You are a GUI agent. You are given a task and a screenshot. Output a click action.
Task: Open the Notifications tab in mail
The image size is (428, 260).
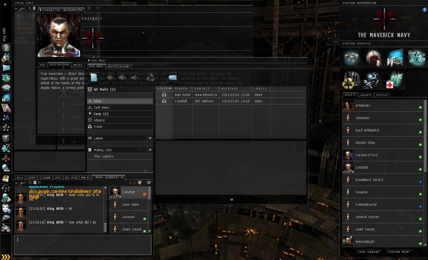click(x=119, y=67)
